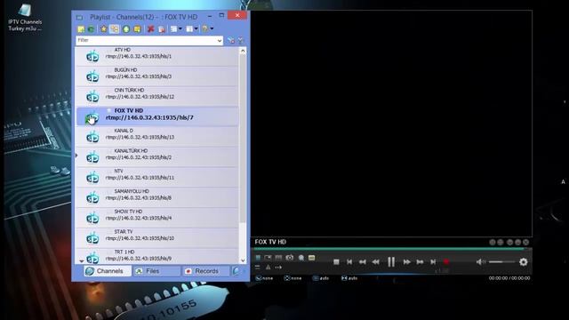Viewport: 569px width, 320px height.
Task: Click the first yellow-green playlist toolbar icon
Action: (x=81, y=29)
